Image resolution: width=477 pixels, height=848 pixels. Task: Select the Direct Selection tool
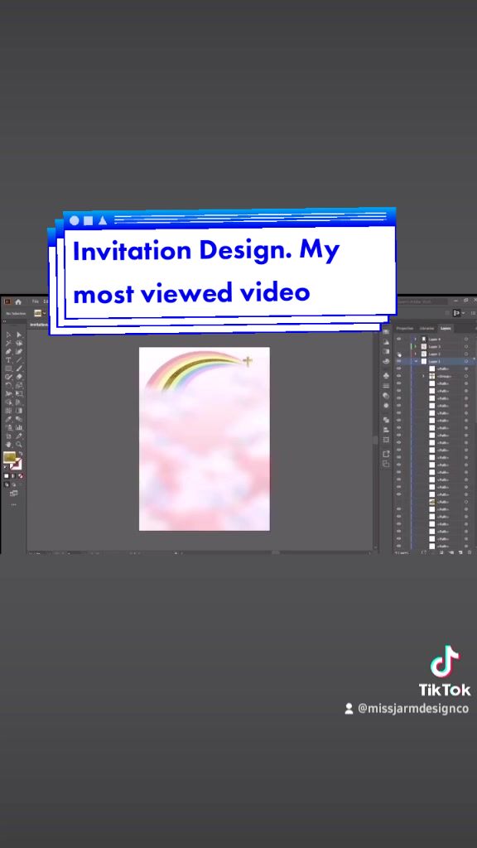click(x=19, y=335)
